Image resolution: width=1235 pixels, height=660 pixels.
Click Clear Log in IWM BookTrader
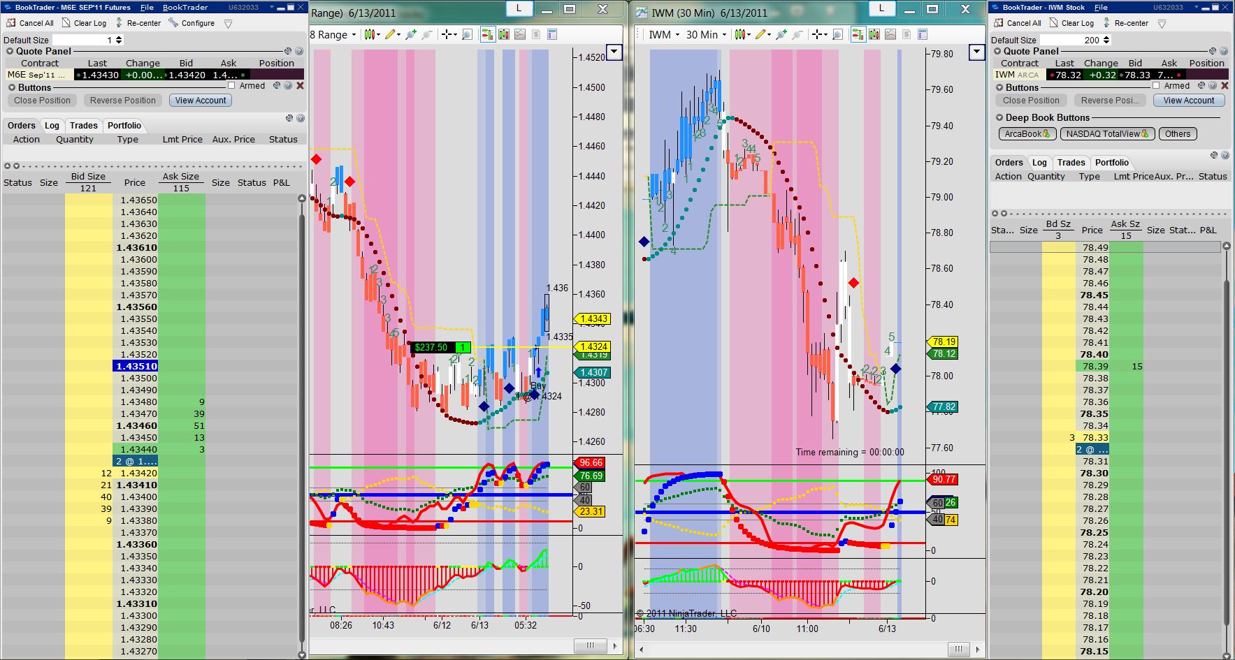1071,23
